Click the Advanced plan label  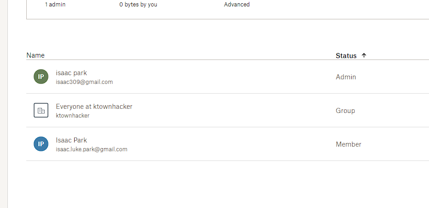point(237,4)
